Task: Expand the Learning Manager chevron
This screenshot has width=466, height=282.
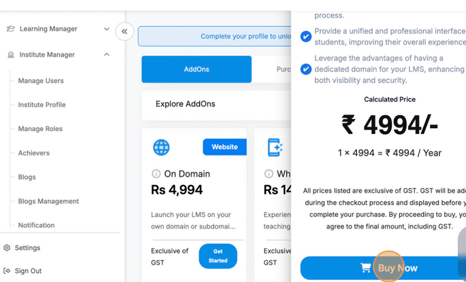Action: tap(106, 29)
